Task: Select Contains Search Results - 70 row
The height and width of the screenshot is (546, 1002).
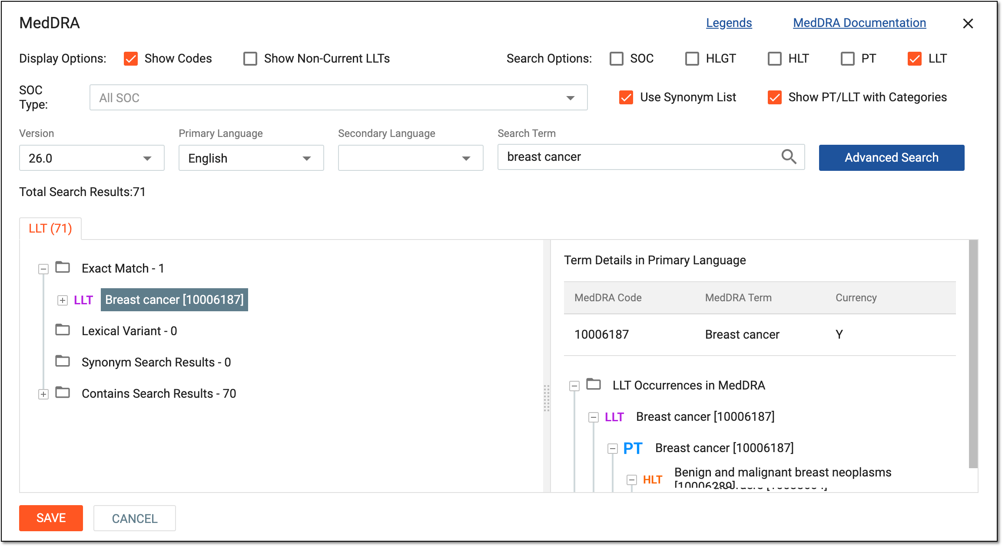Action: pos(159,394)
